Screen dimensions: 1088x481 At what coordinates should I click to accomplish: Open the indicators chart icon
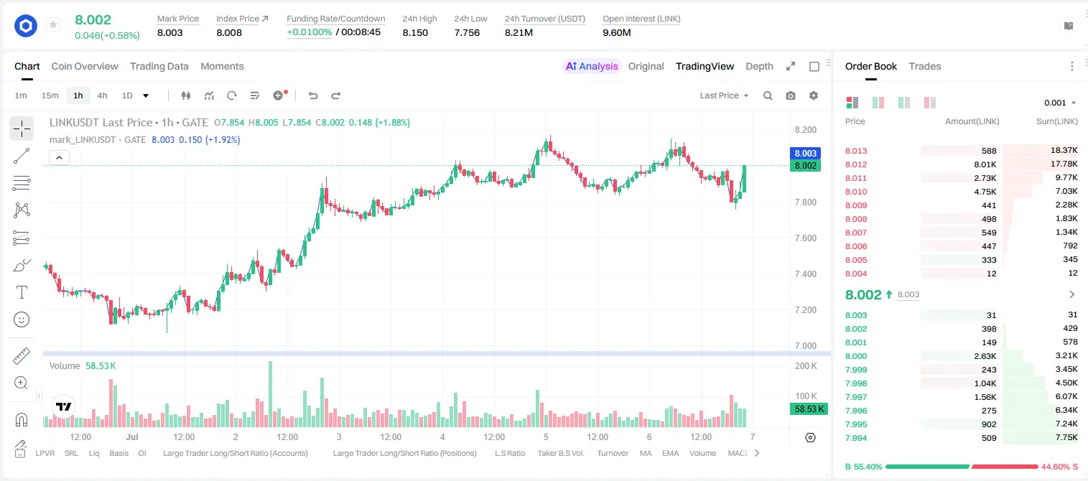(209, 95)
